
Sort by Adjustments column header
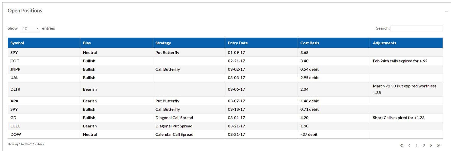(406, 43)
